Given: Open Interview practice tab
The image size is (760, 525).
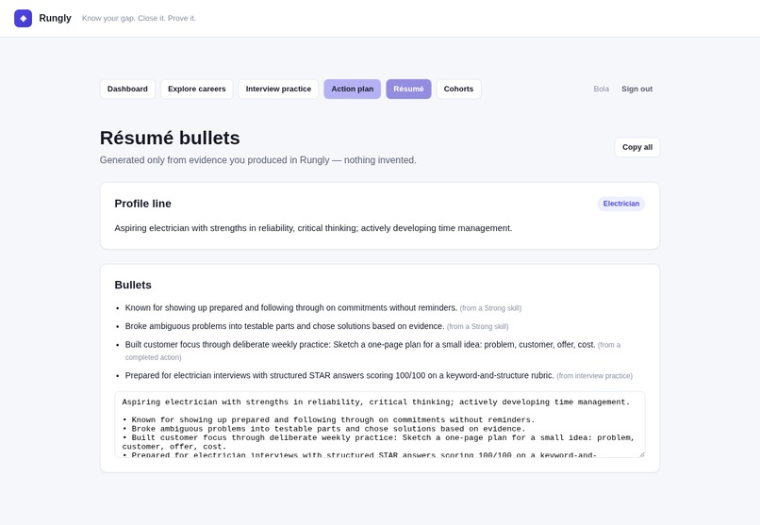Looking at the screenshot, I should pyautogui.click(x=278, y=90).
